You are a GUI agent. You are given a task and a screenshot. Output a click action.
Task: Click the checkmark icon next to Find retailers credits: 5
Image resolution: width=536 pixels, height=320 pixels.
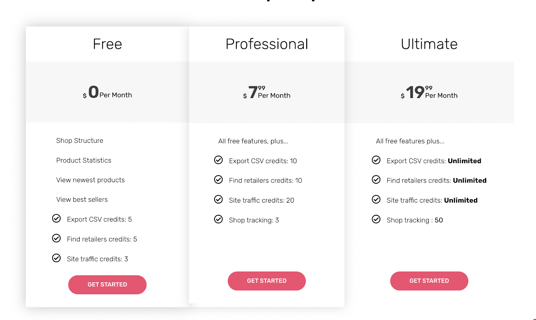click(x=56, y=238)
